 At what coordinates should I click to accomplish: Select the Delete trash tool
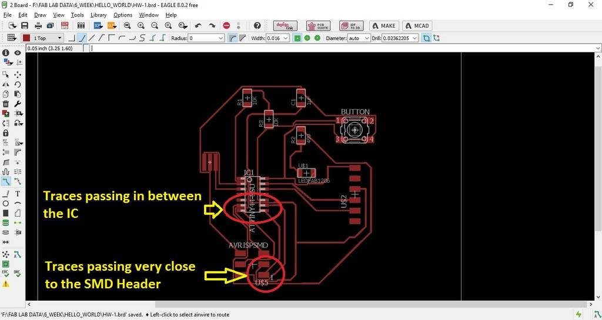[6, 104]
